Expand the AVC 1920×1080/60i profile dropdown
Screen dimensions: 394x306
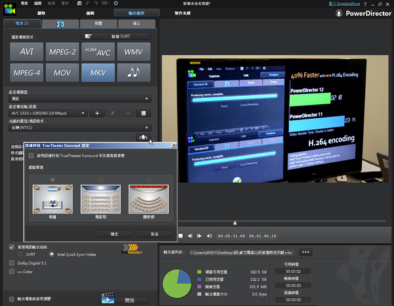coord(46,113)
